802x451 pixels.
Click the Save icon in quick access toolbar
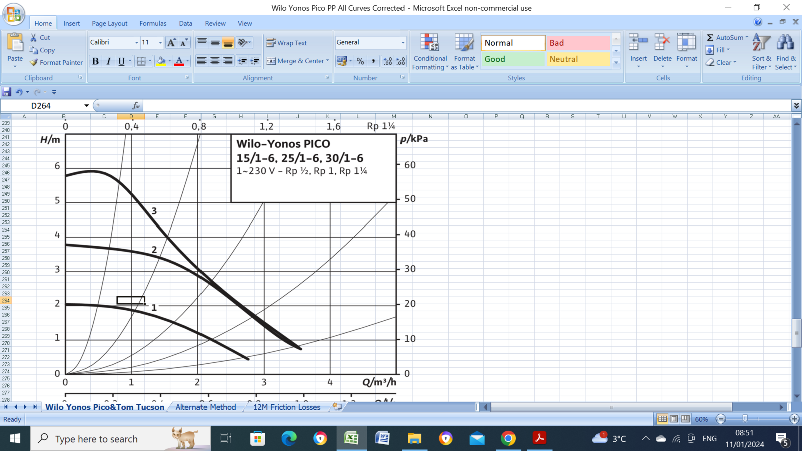tap(7, 92)
